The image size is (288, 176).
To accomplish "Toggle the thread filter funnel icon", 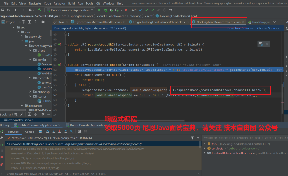I will point(192,138).
